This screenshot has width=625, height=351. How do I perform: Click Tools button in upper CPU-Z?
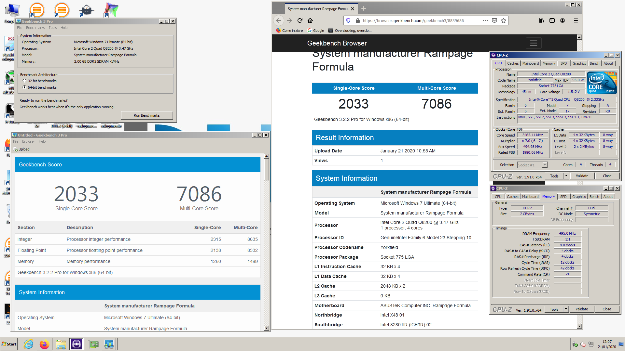coord(554,176)
